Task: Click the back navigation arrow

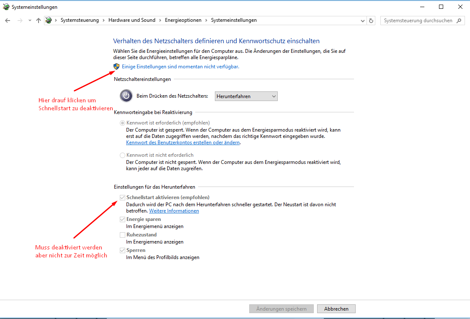Action: tap(8, 21)
